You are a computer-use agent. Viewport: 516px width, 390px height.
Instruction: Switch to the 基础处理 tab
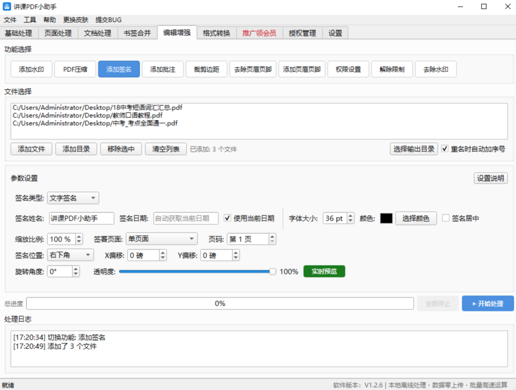click(x=19, y=33)
